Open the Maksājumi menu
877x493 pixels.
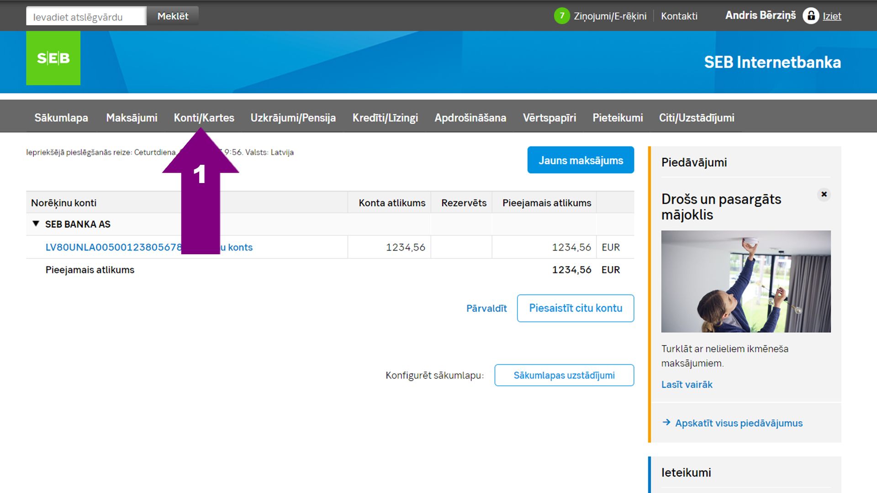pos(132,118)
